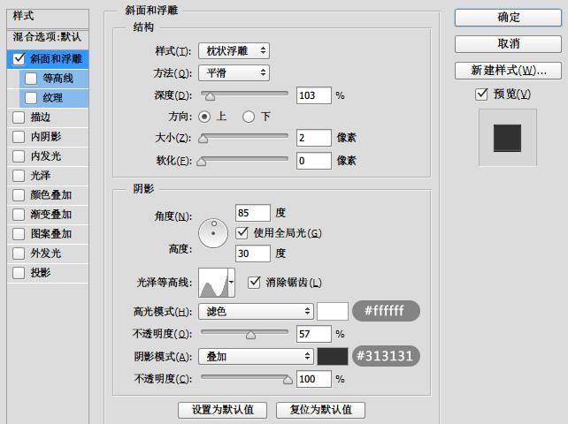
Task: Select the 下 direction radio button
Action: [249, 117]
